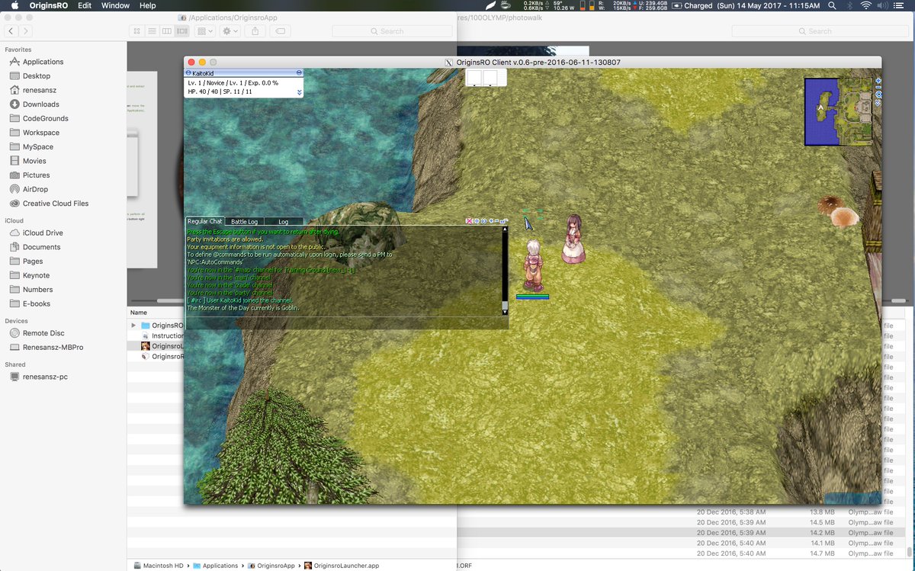Zoom out the minimap with minus button
This screenshot has width=915, height=571.
point(878,88)
